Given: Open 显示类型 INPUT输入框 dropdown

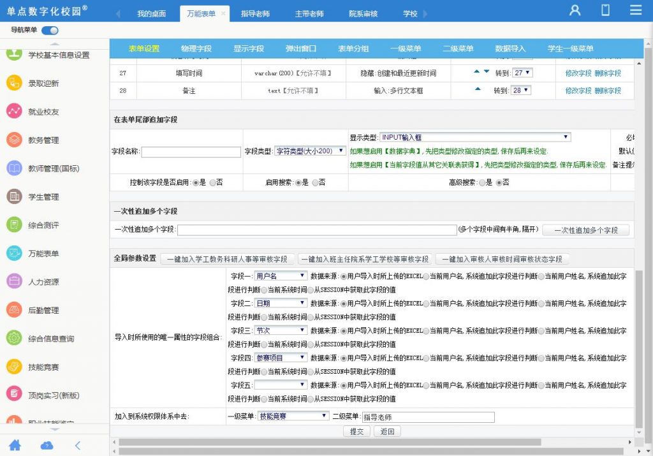Looking at the screenshot, I should (x=475, y=137).
